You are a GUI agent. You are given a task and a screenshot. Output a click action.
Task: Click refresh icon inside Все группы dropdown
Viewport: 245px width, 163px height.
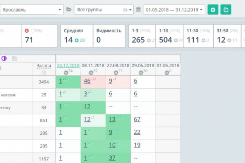pyautogui.click(x=125, y=10)
